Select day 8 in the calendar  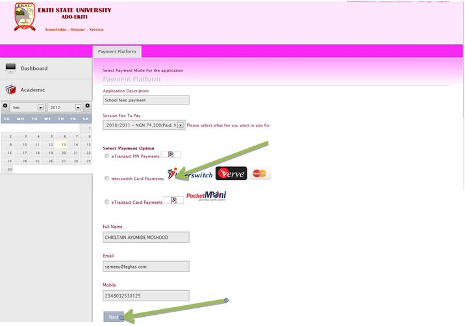[x=86, y=136]
